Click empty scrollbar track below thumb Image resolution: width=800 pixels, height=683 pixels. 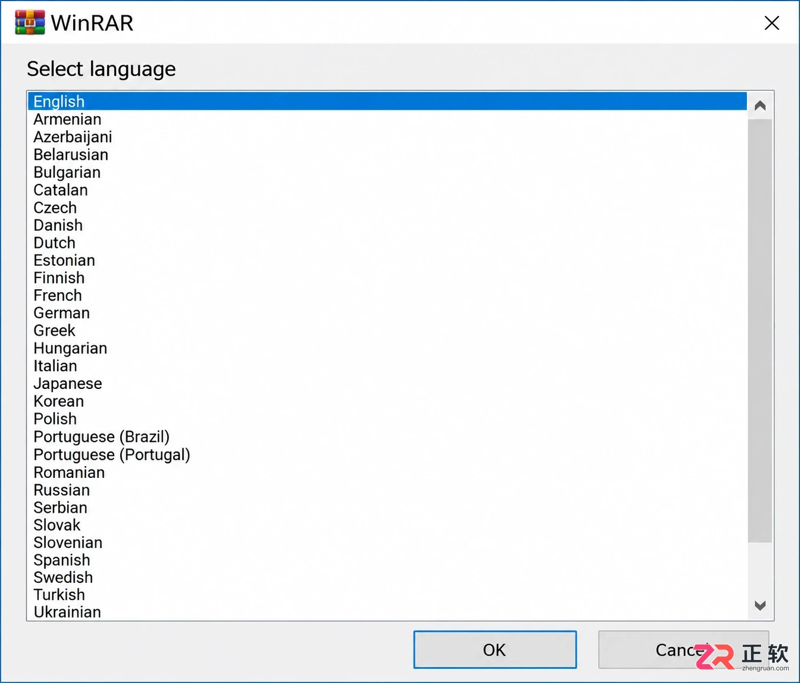tap(760, 567)
